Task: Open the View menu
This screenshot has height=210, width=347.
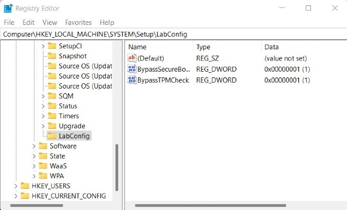Action: [x=50, y=22]
